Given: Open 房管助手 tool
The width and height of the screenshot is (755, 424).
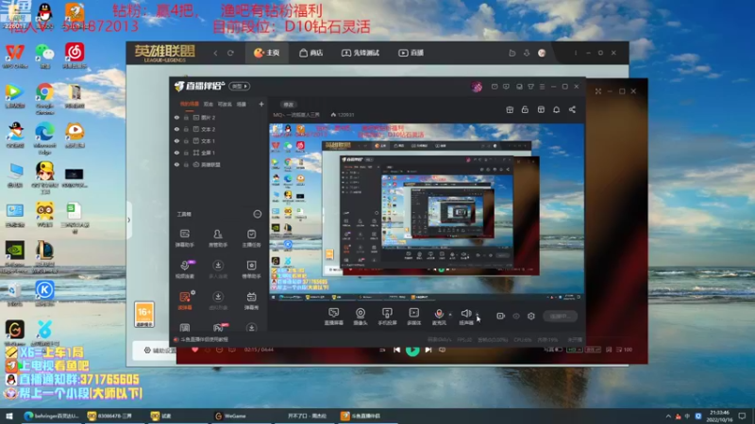Looking at the screenshot, I should (x=218, y=238).
